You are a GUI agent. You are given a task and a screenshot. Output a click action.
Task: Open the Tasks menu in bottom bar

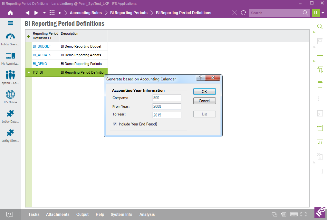click(x=34, y=215)
